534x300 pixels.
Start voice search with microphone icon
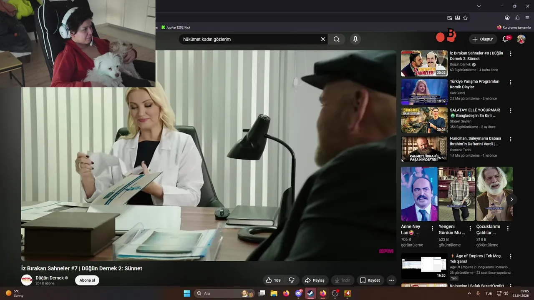355,39
